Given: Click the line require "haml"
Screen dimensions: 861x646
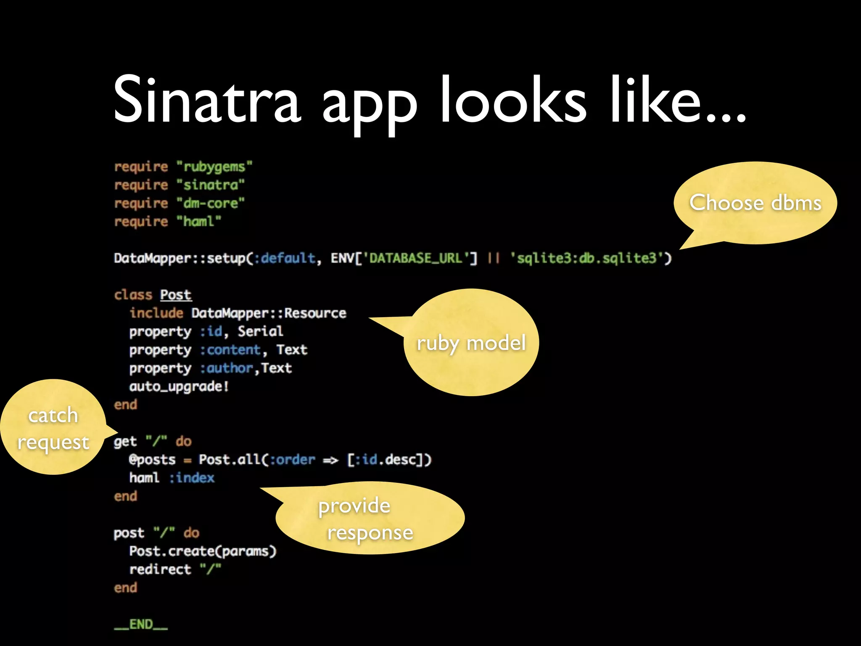Looking at the screenshot, I should point(168,222).
